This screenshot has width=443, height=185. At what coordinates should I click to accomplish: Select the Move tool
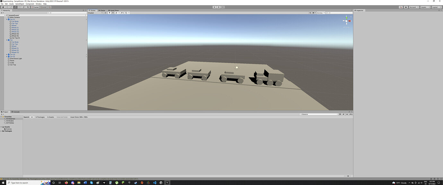pyautogui.click(x=7, y=7)
